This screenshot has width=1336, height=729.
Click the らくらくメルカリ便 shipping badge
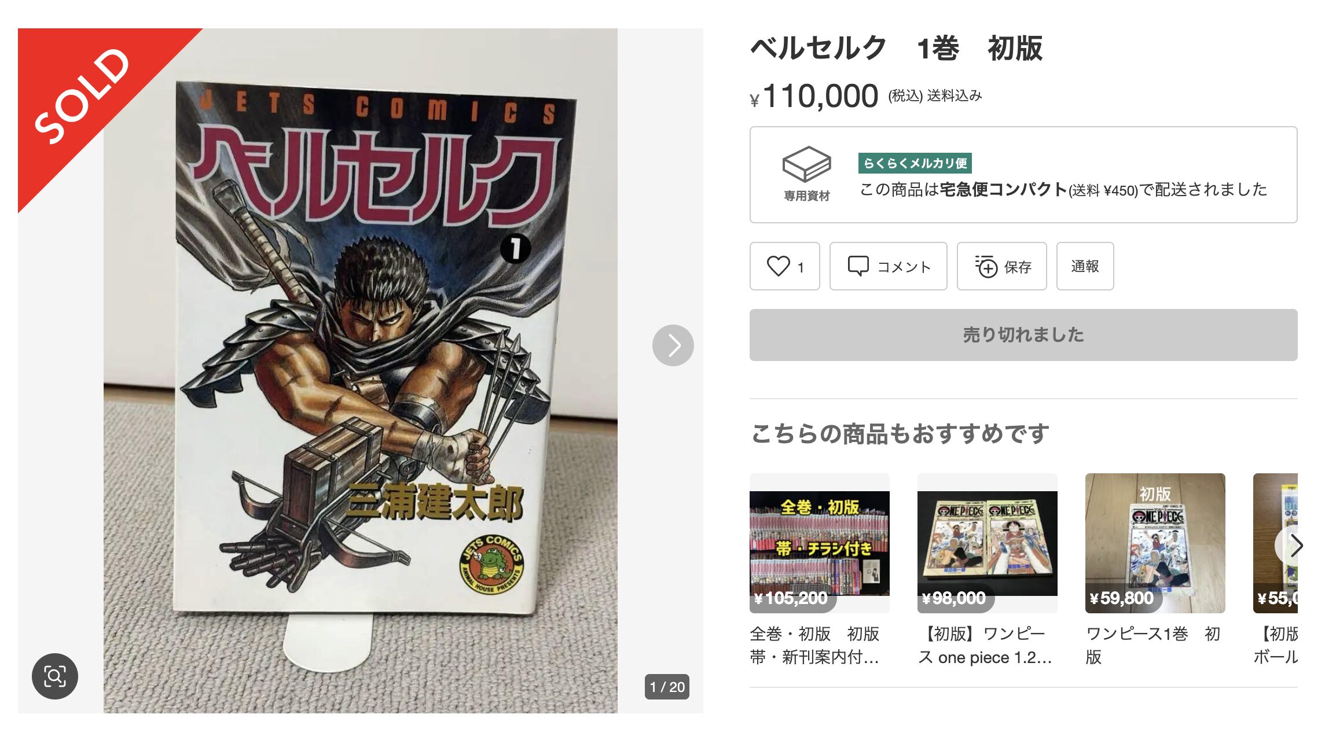tap(915, 163)
